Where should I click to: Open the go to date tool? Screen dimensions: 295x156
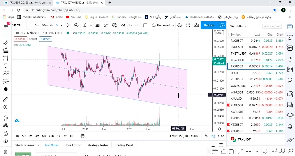coord(82,136)
